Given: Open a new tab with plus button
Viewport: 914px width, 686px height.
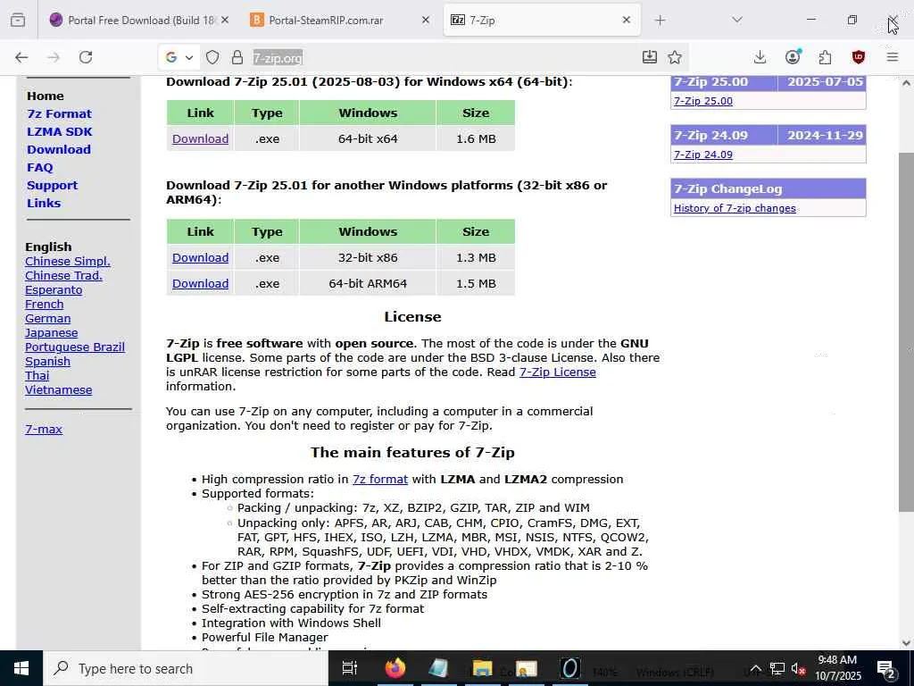Looking at the screenshot, I should 660,21.
